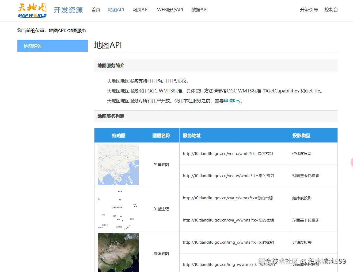Go to 首页 in the navigation

[x=96, y=10]
